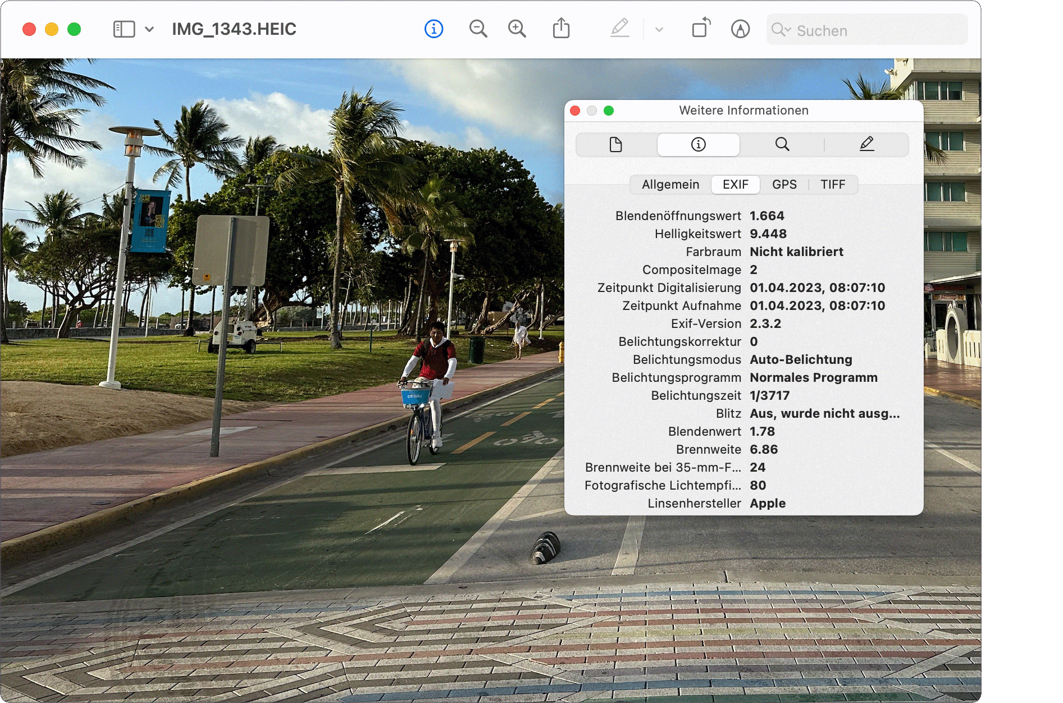Toggle the sidebar view button

[124, 29]
